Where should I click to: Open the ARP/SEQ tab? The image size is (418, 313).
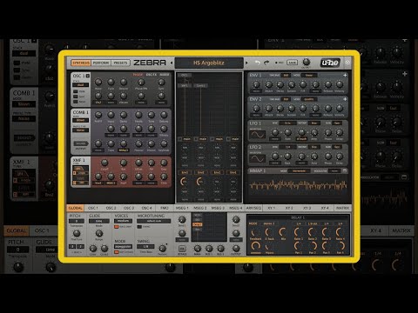click(253, 208)
